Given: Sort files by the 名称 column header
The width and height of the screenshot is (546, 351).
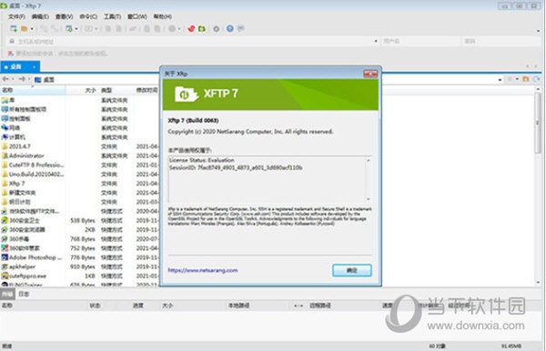Looking at the screenshot, I should tap(33, 90).
